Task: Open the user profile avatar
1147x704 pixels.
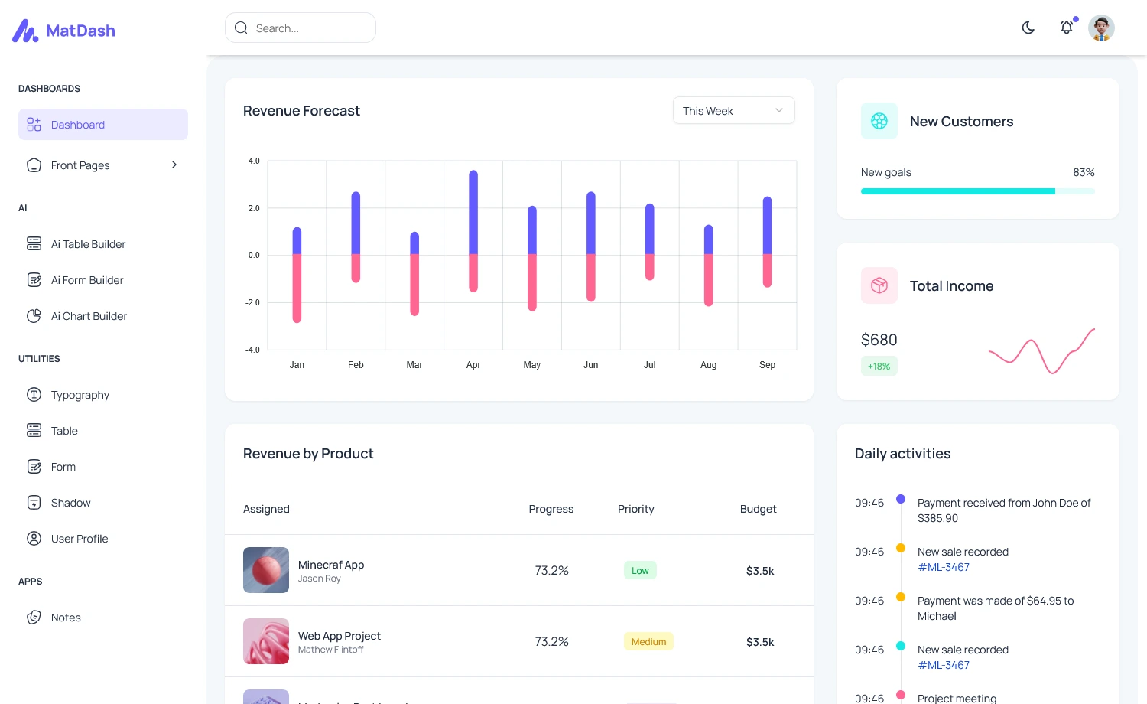Action: coord(1101,28)
